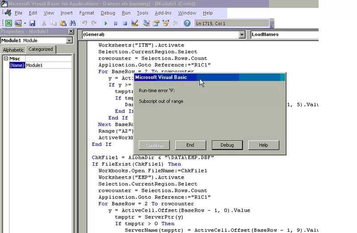Viewport: 357px width, 233px height.
Task: Click the Redo arrow icon
Action: [x=94, y=23]
